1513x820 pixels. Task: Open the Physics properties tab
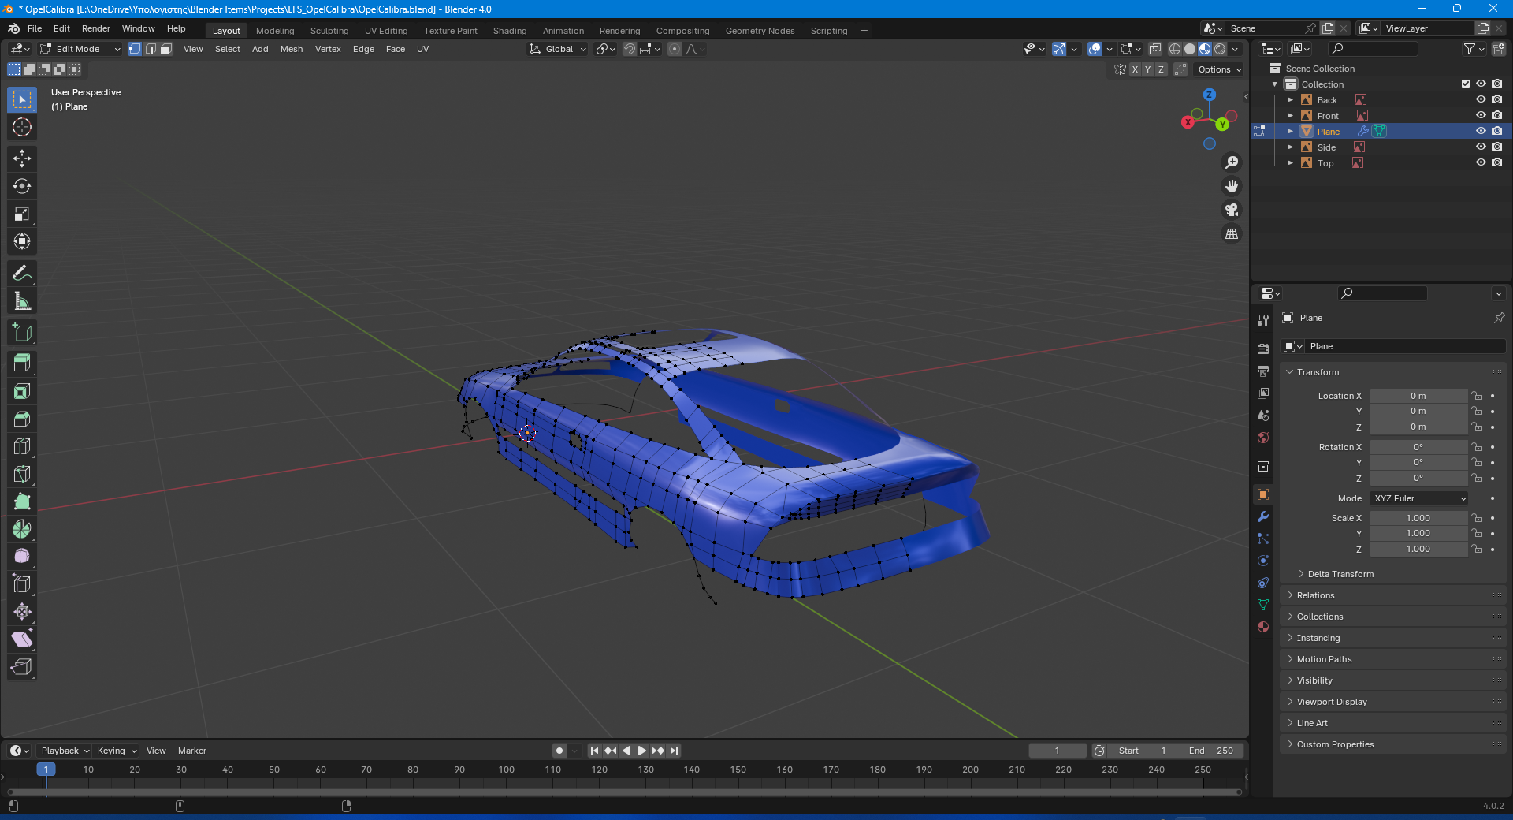click(1263, 561)
